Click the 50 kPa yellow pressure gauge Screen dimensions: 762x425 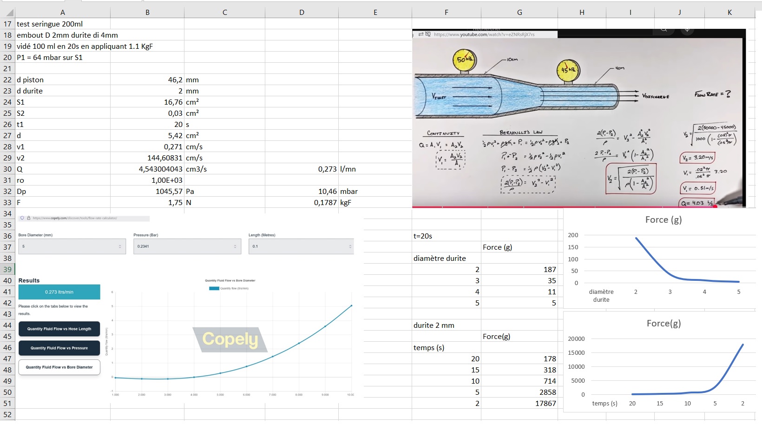(x=464, y=60)
